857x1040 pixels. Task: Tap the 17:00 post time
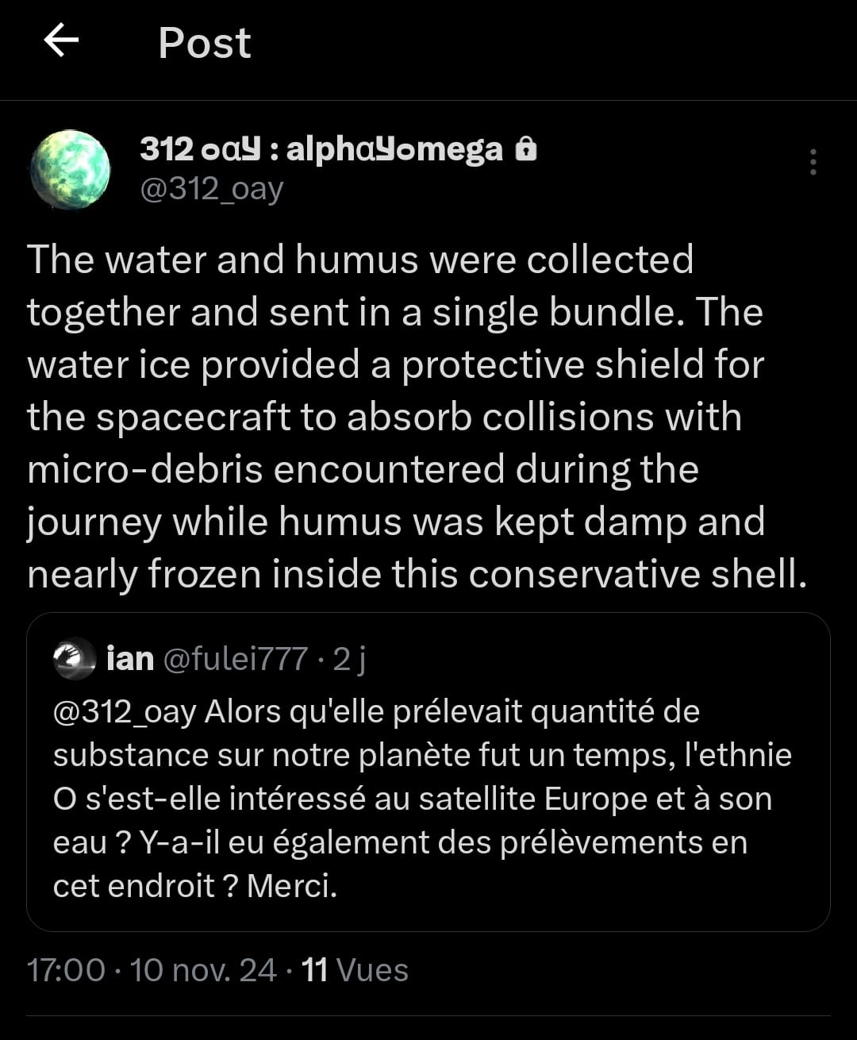tap(66, 970)
